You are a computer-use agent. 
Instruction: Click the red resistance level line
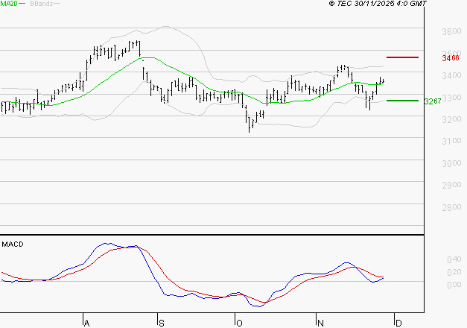click(x=402, y=57)
